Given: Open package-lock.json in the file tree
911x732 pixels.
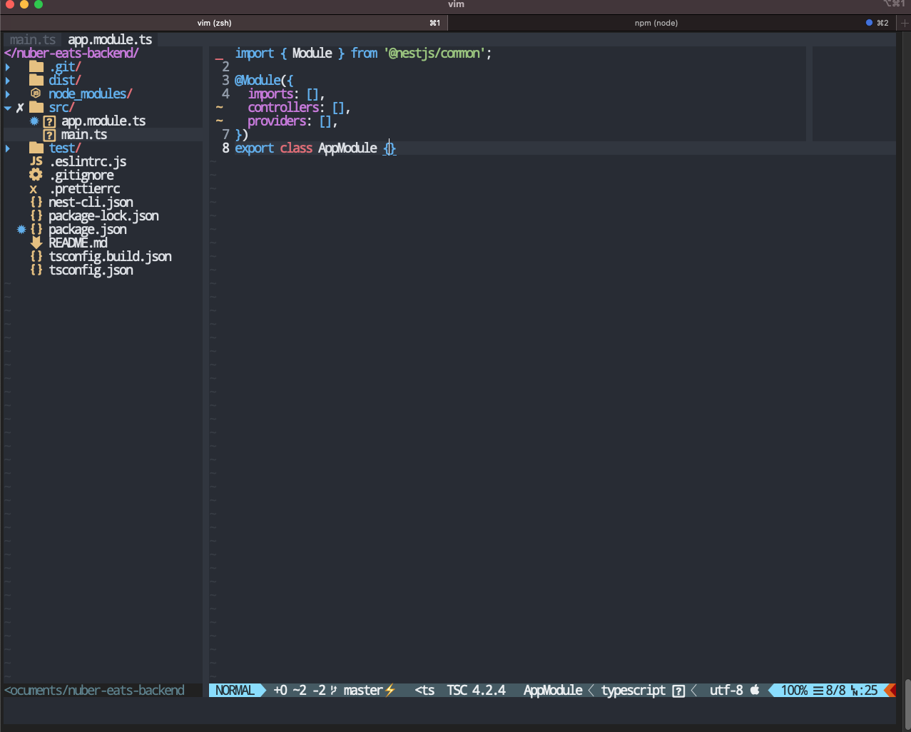Looking at the screenshot, I should click(103, 216).
